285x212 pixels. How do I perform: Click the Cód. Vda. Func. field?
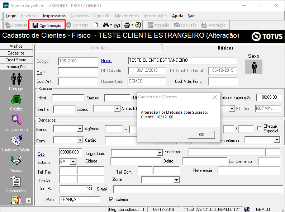(x=223, y=81)
